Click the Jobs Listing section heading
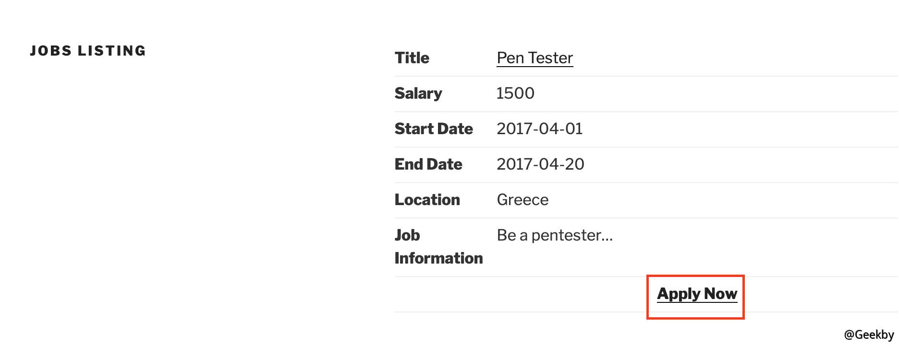 coord(88,51)
